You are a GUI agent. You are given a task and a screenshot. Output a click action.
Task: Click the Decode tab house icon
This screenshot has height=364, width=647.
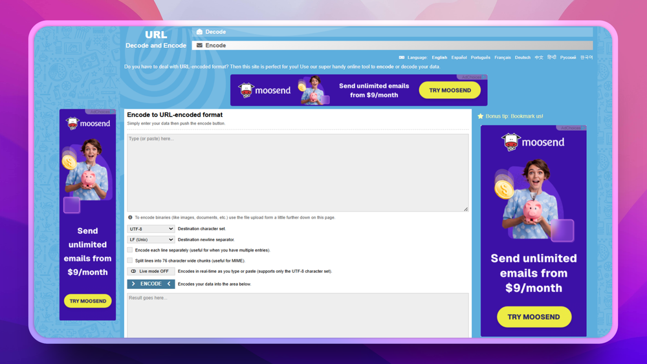(199, 32)
